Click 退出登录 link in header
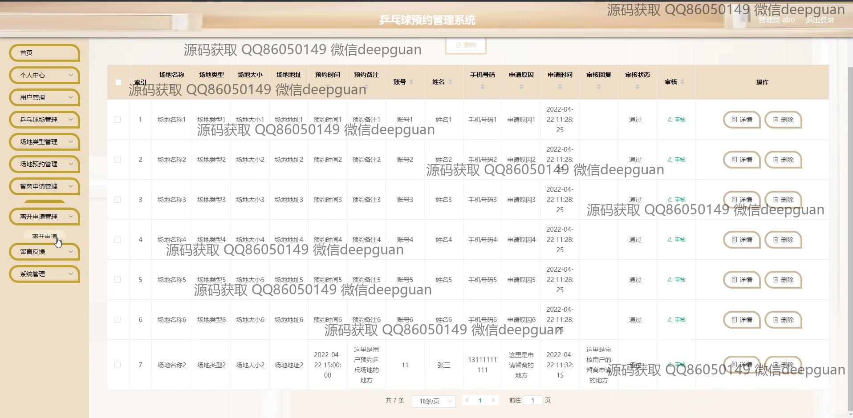The width and height of the screenshot is (853, 418). pyautogui.click(x=820, y=20)
